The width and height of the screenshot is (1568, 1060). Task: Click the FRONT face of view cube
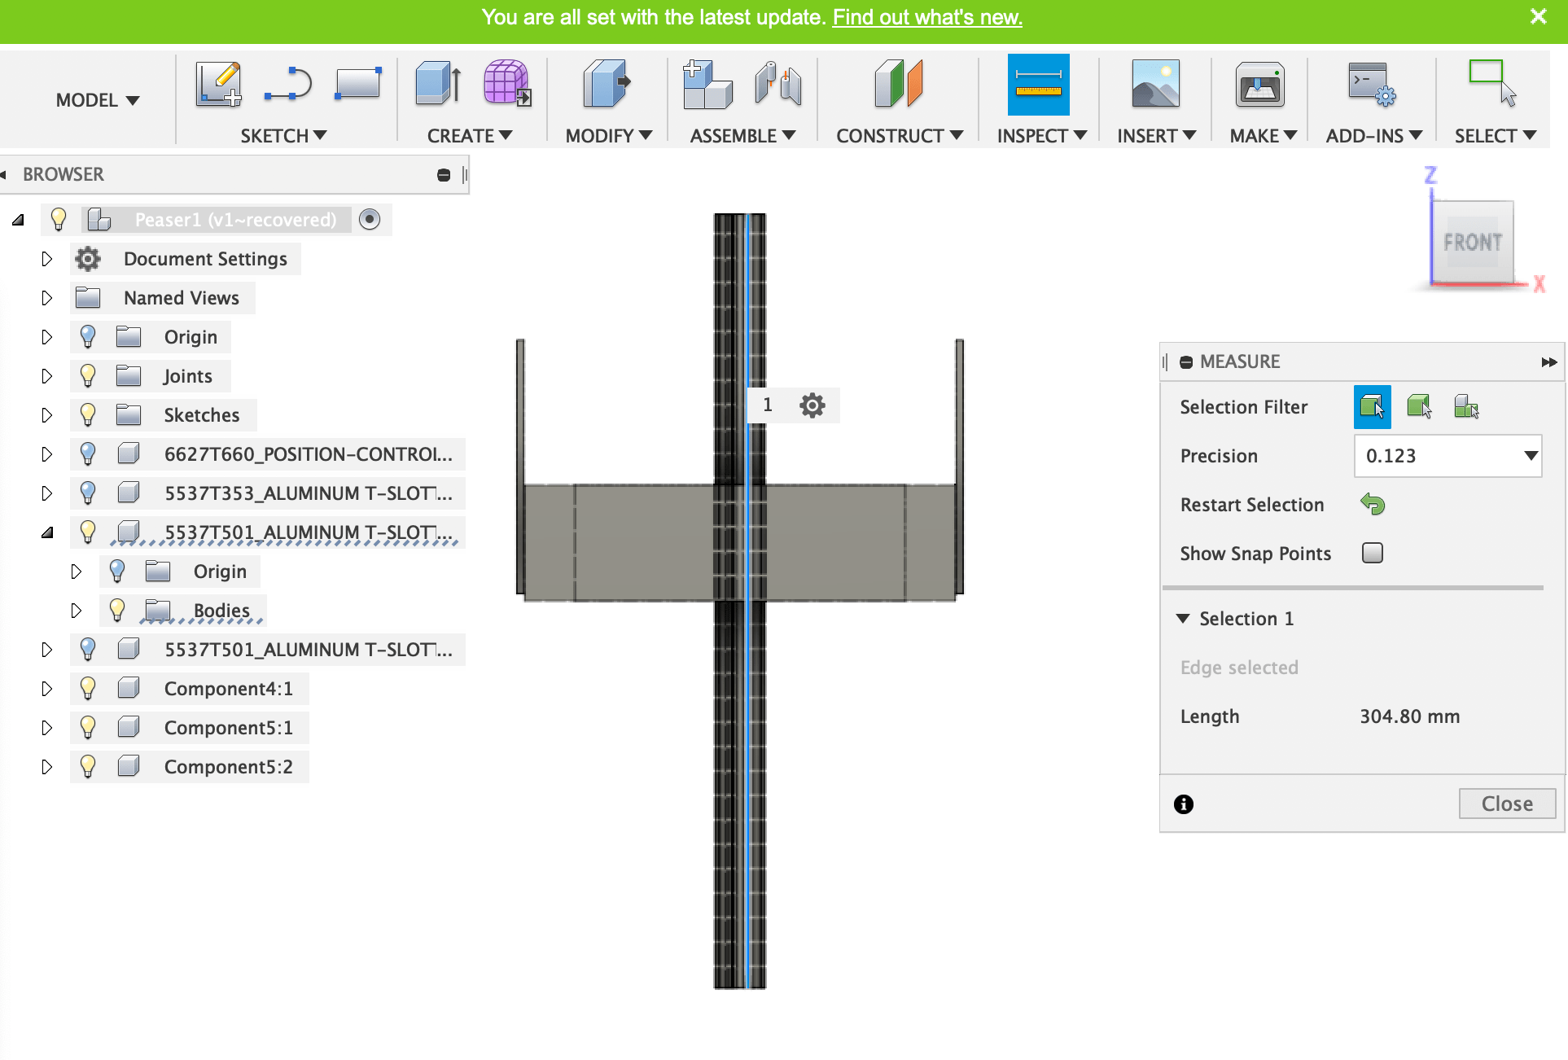1472,243
